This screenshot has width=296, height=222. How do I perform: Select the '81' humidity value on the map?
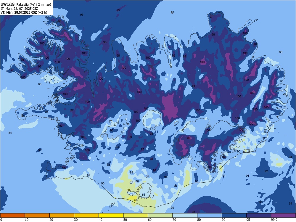tap(144, 195)
